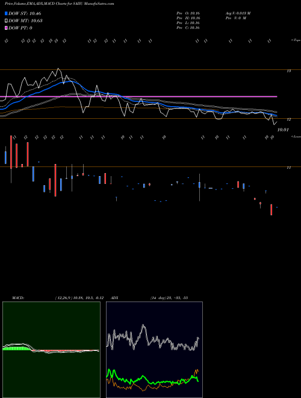Viewport: 301px width, 398px height.
Task: Click the 'Pre C: 10.16' close value
Action: [188, 28]
